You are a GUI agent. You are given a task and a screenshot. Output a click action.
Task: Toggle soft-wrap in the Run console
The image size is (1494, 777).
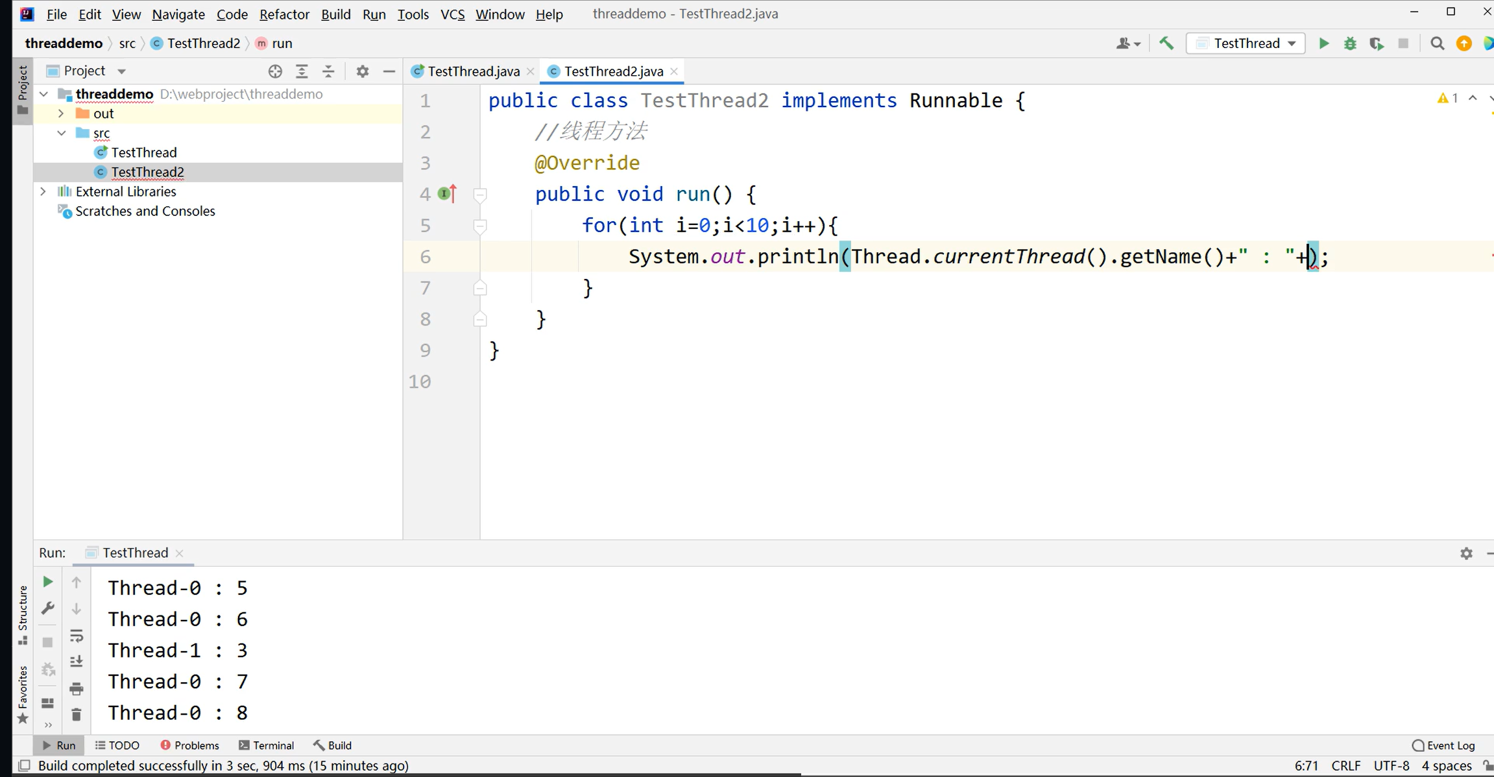click(76, 636)
